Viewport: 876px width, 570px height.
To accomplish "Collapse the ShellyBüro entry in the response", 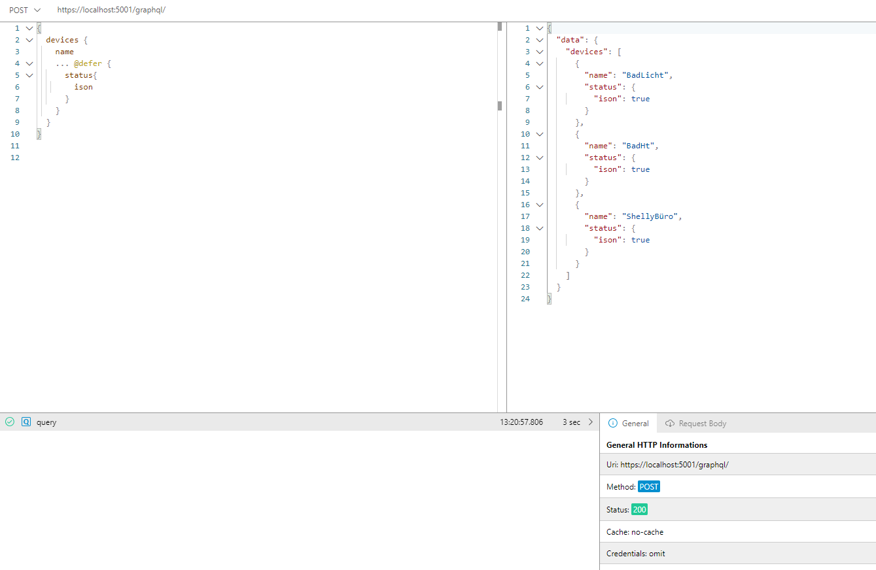I will tap(539, 205).
